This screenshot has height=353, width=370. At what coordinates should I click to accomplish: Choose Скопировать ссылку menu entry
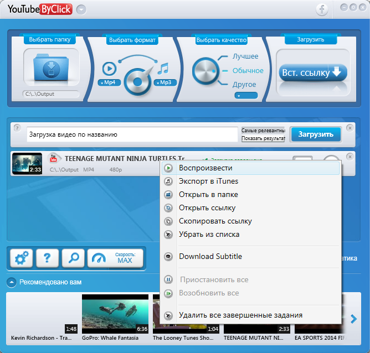point(250,221)
